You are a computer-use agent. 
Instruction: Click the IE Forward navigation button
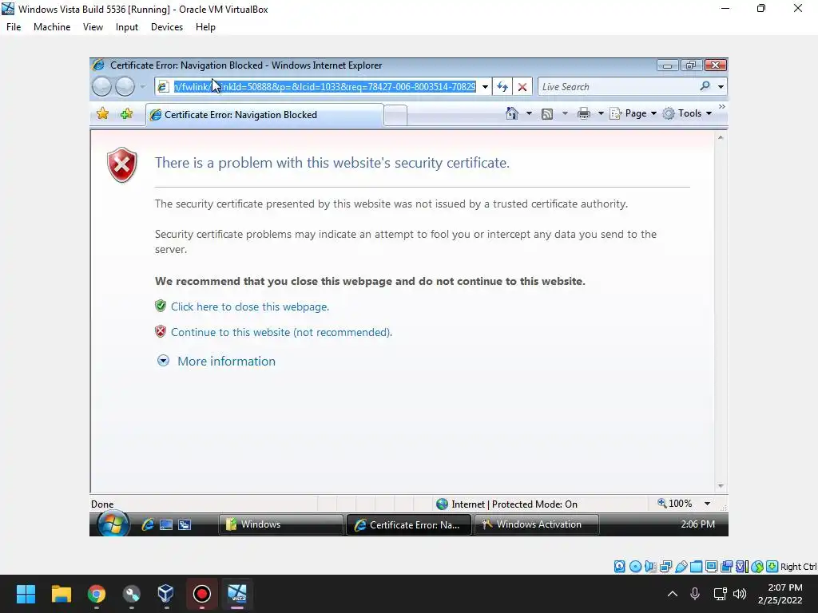(x=125, y=86)
